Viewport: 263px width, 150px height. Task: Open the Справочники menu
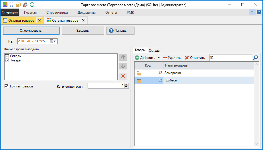57,13
